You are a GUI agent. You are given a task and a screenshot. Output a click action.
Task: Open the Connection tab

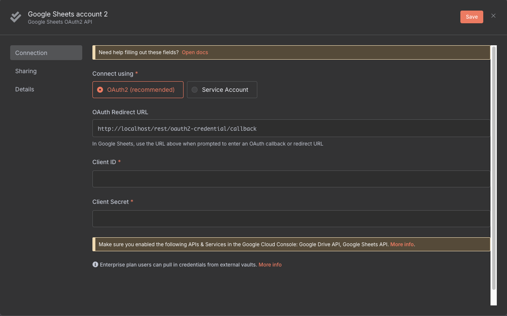[46, 52]
